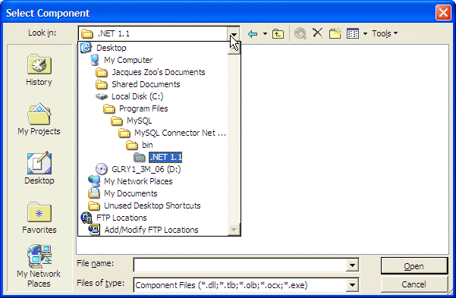Click the Open button
This screenshot has width=456, height=298.
coord(414,266)
